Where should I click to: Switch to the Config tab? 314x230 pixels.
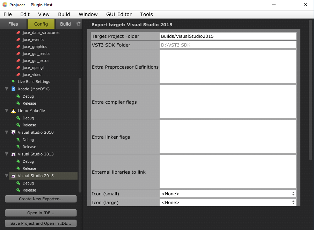coord(41,24)
